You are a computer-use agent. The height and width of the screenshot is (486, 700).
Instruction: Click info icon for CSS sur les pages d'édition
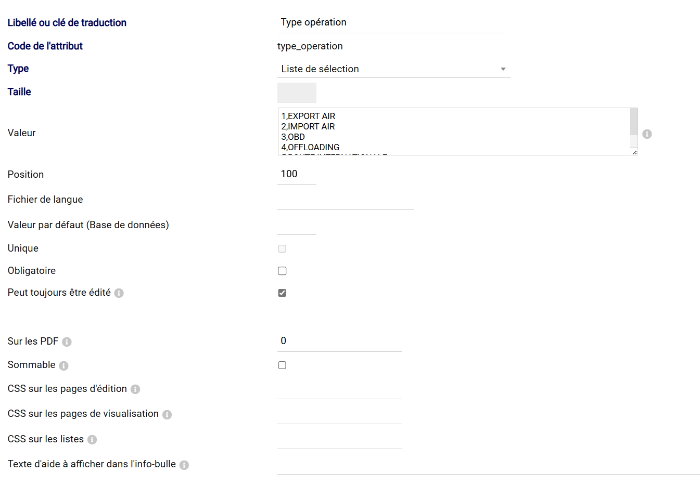pos(135,389)
